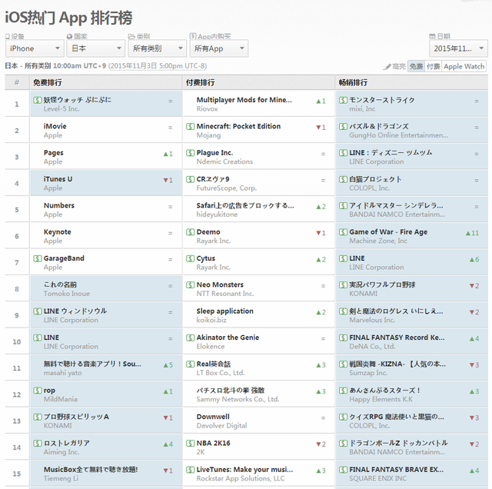This screenshot has height=489, width=492.
Task: Click publisher Devolver Digital
Action: (221, 426)
